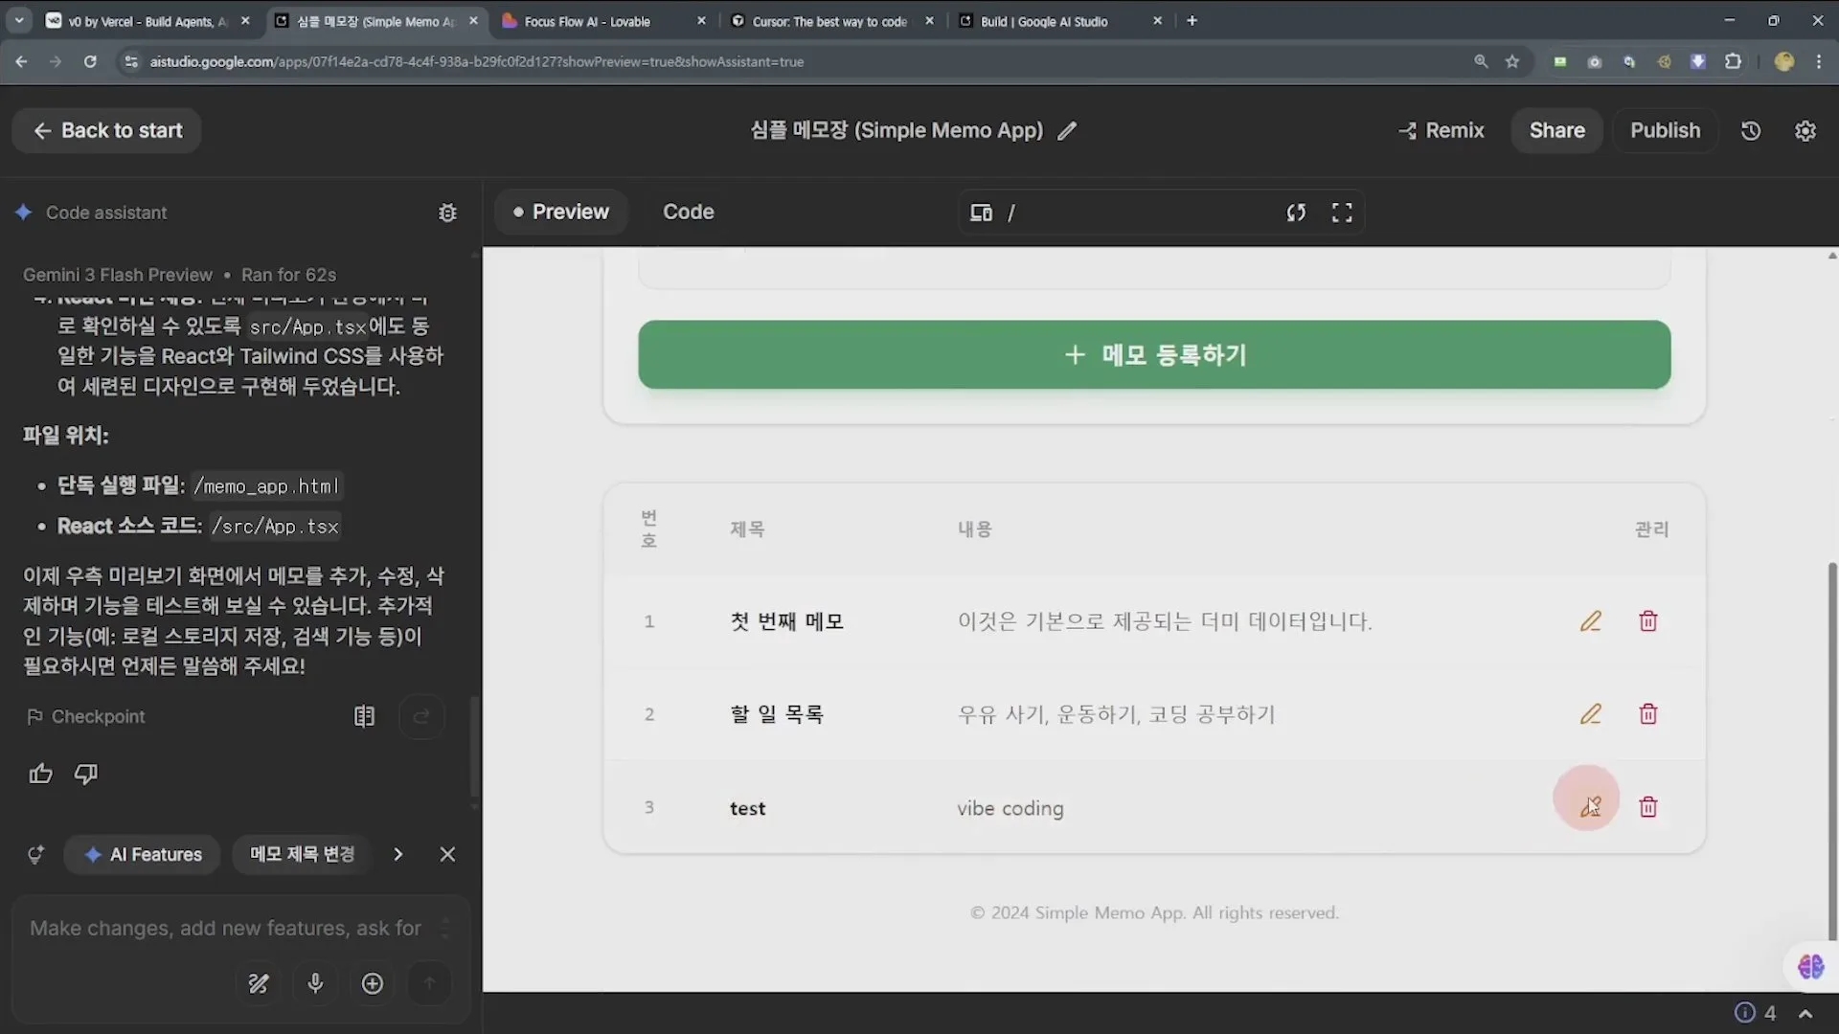Bookmark this page with the star
The width and height of the screenshot is (1839, 1034).
[x=1512, y=61]
